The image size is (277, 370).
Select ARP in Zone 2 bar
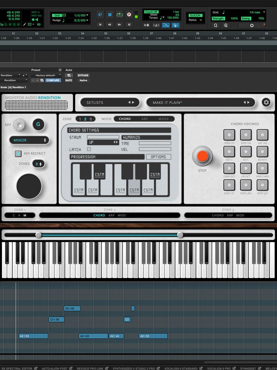click(x=112, y=215)
